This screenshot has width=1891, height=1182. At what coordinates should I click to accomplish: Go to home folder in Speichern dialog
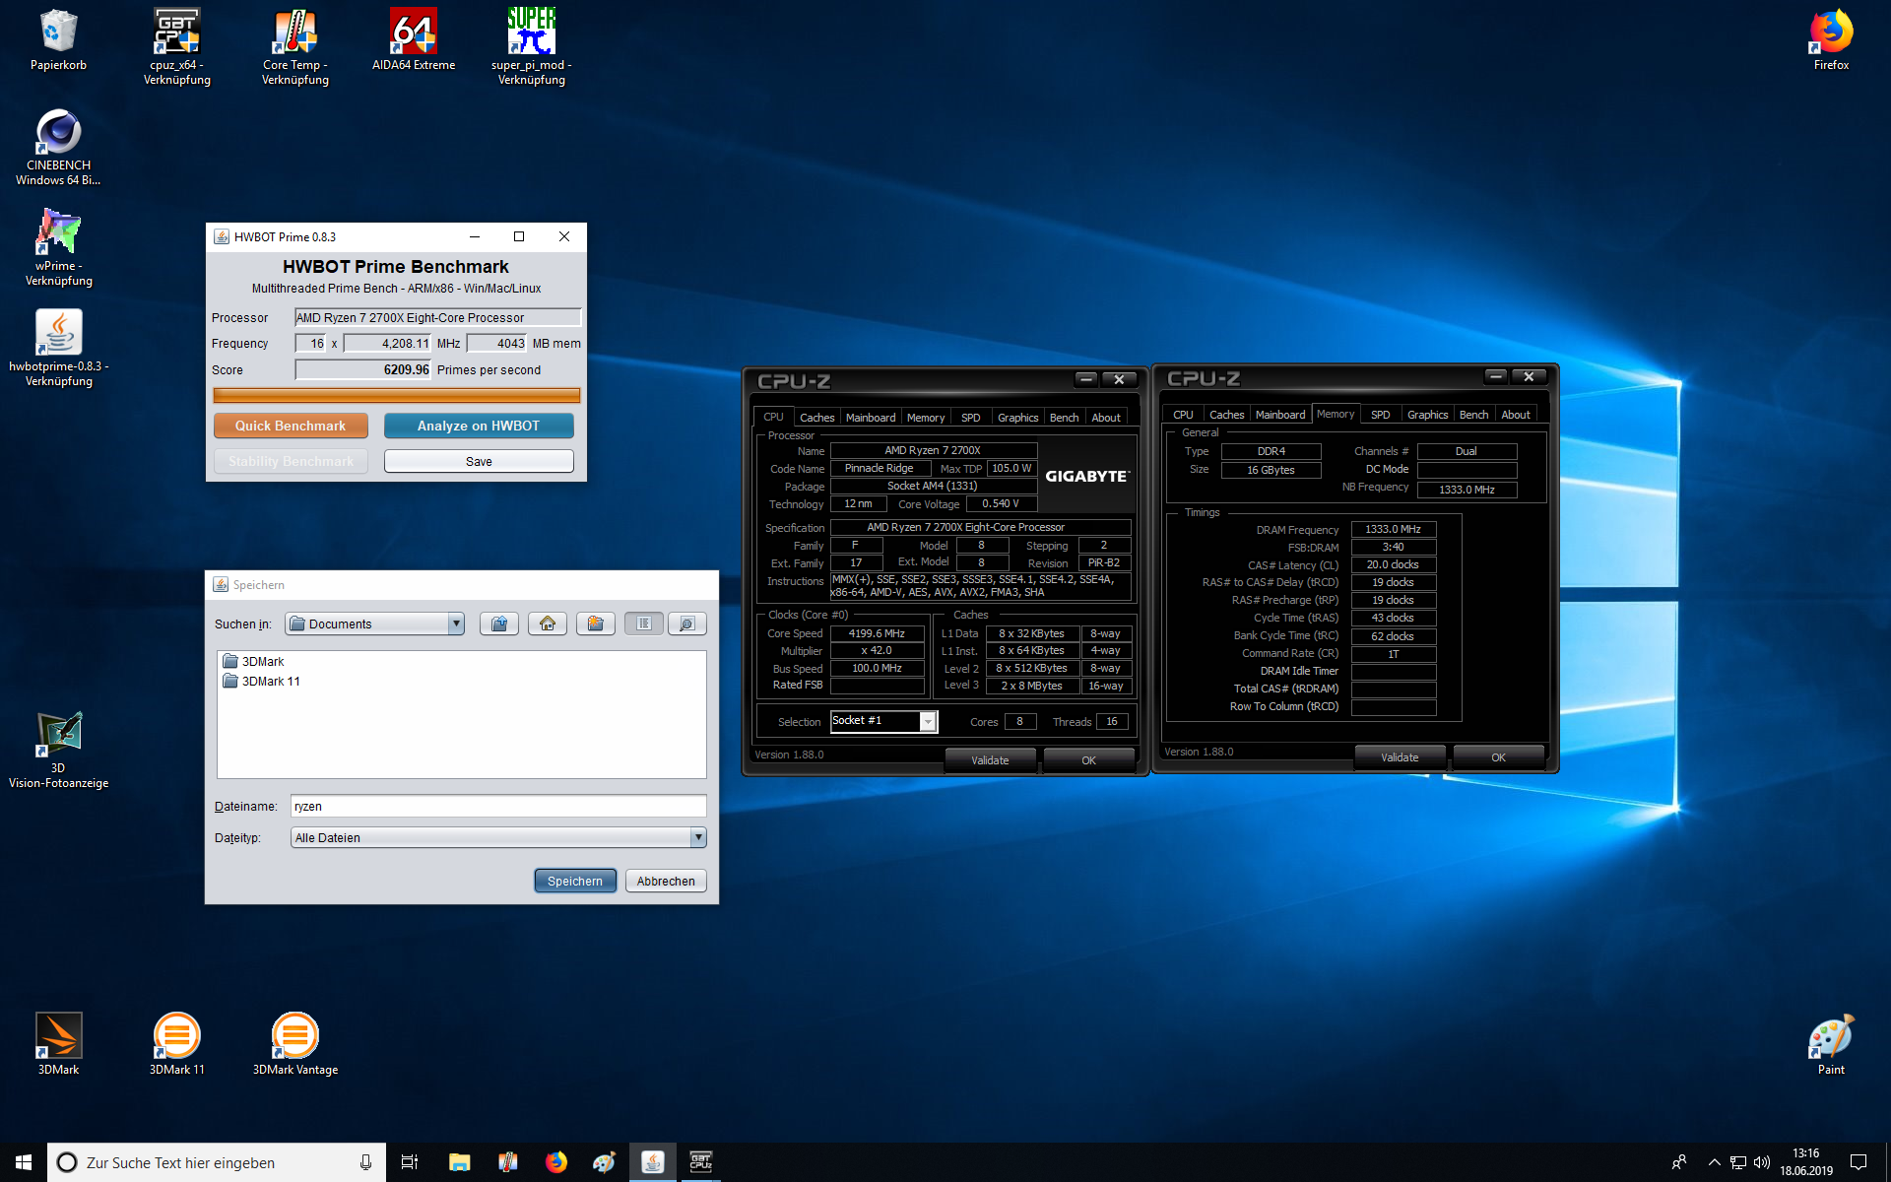pyautogui.click(x=548, y=624)
